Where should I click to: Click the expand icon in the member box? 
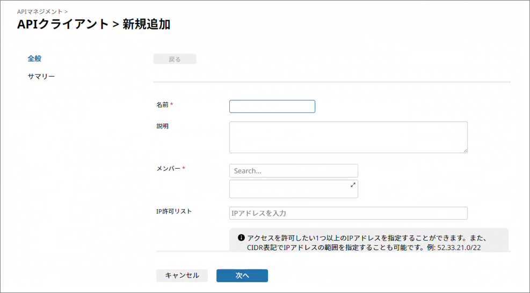(x=353, y=185)
